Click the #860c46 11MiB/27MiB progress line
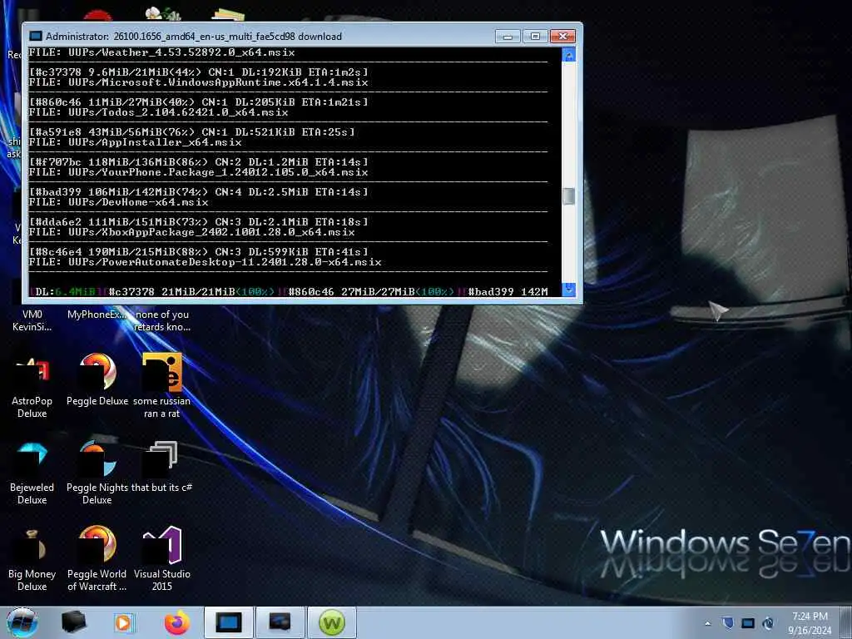Image resolution: width=852 pixels, height=639 pixels. point(198,102)
